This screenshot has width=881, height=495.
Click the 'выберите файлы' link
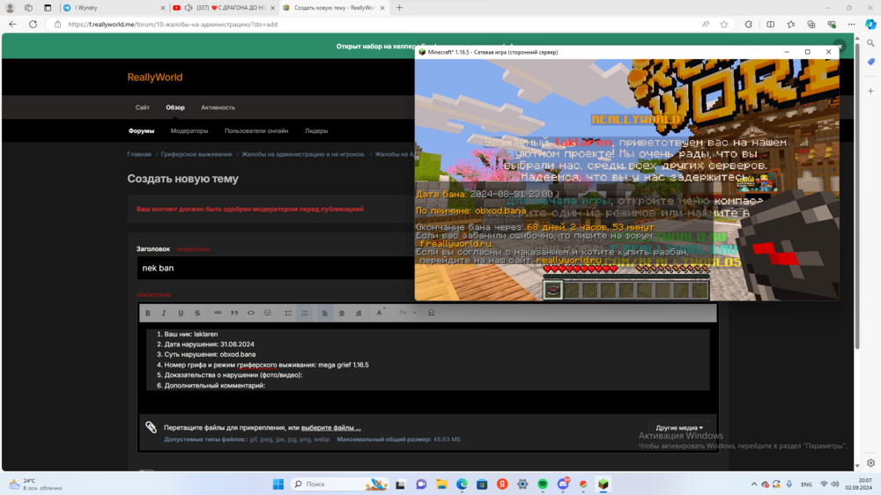tap(331, 427)
